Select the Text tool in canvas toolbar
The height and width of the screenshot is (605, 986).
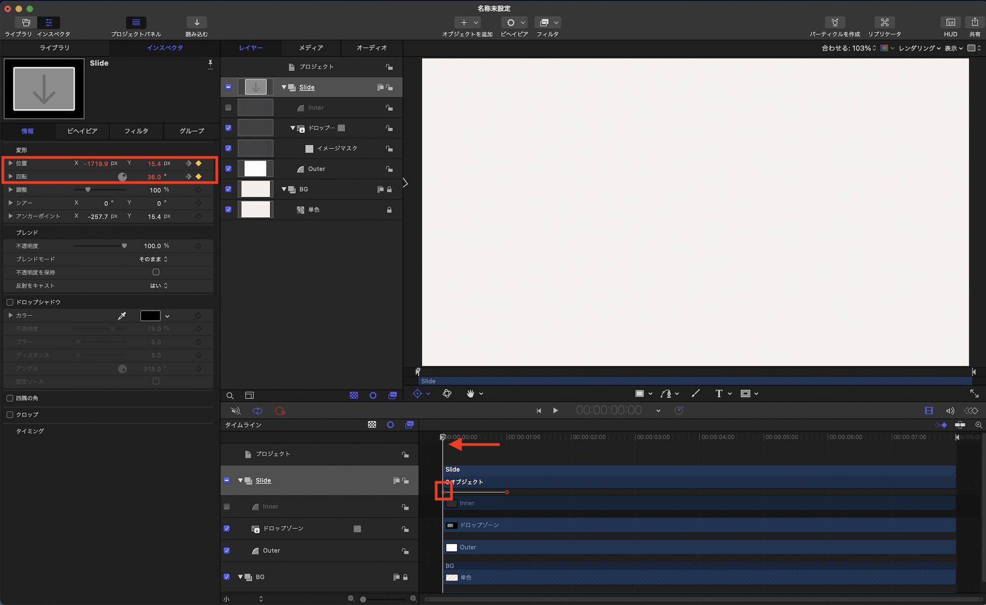tap(719, 393)
